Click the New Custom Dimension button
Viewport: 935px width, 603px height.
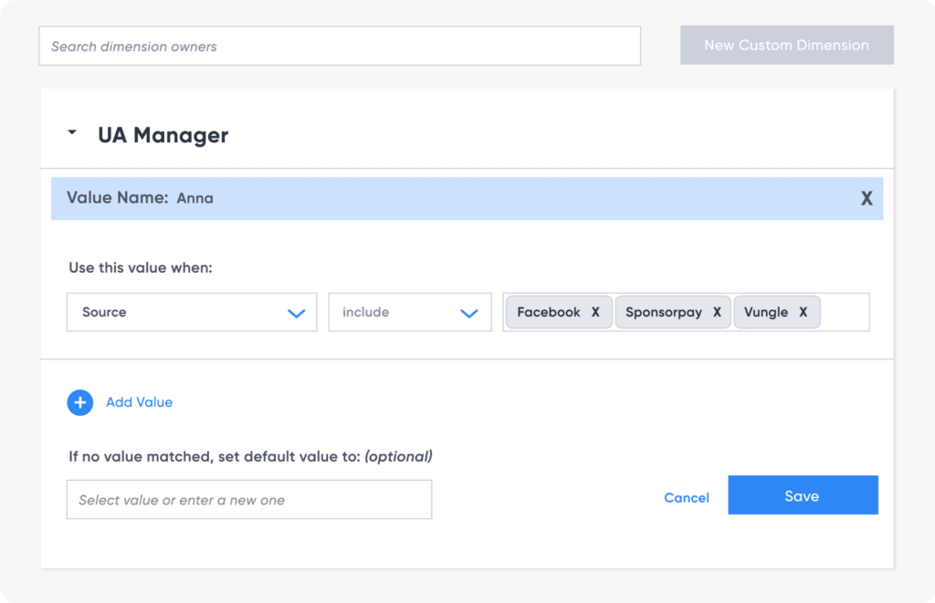tap(786, 45)
